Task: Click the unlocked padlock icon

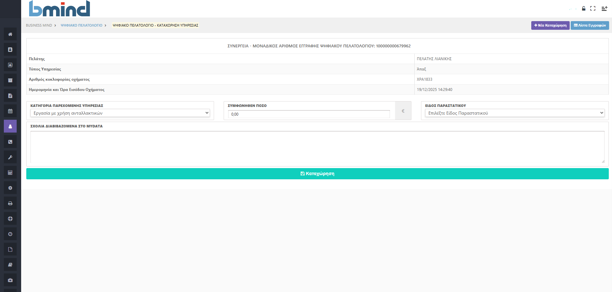Action: pos(583,9)
